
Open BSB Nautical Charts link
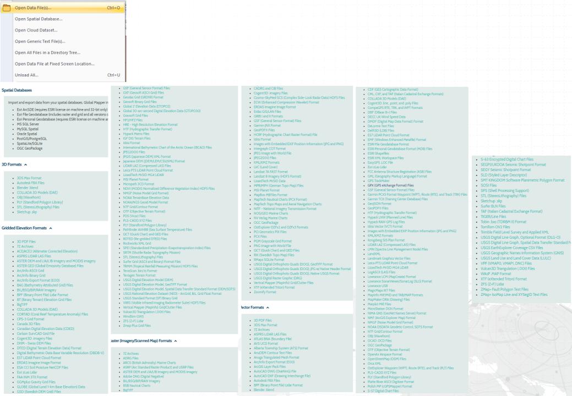point(137,386)
